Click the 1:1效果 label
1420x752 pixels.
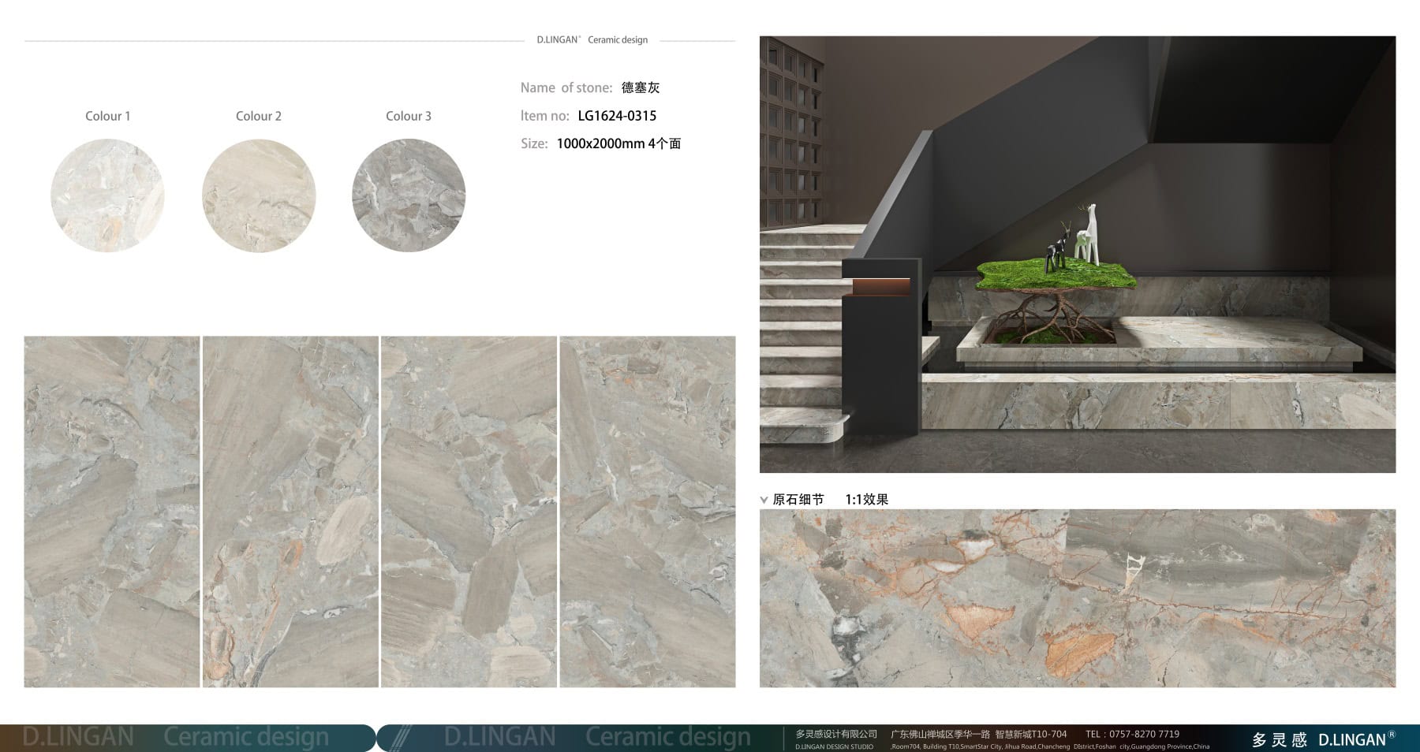[x=866, y=500]
